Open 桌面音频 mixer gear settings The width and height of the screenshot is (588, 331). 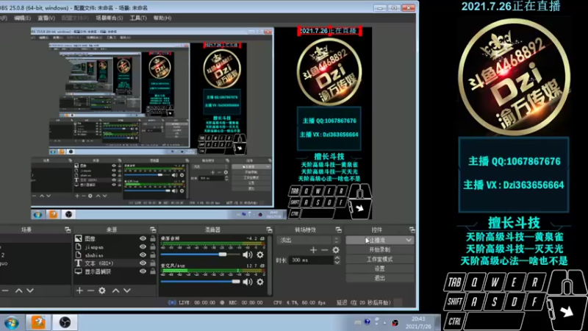click(x=260, y=255)
